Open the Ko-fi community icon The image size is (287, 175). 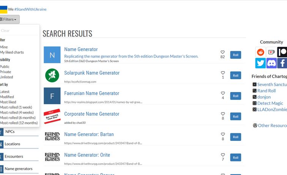pyautogui.click(x=271, y=52)
